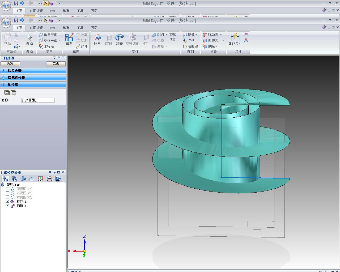This screenshot has height=272, width=340.
Task: Switch to the 视图 tab in front ribbon
Action: [x=94, y=28]
